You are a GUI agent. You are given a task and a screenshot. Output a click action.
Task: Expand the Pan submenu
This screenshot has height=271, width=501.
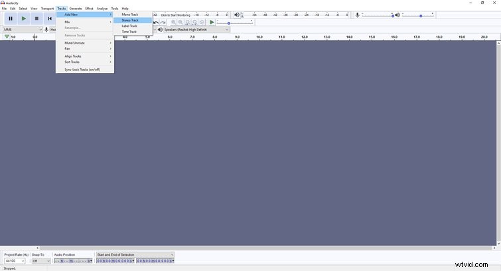85,48
